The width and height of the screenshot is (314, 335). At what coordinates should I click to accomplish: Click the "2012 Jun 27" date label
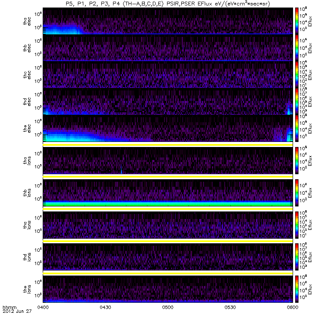click(x=17, y=311)
